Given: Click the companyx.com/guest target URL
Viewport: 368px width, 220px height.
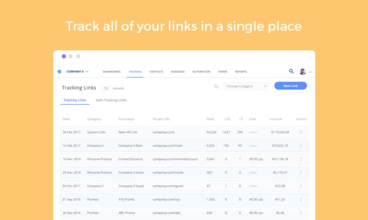Looking at the screenshot, I should point(168,186).
